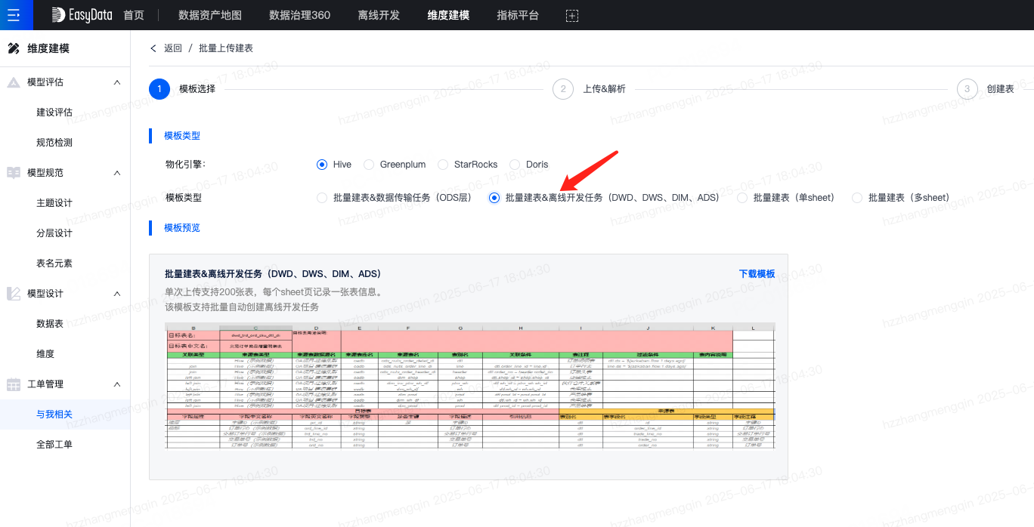The image size is (1034, 527).
Task: Open the add-module plus icon in the top navigation
Action: (x=572, y=15)
